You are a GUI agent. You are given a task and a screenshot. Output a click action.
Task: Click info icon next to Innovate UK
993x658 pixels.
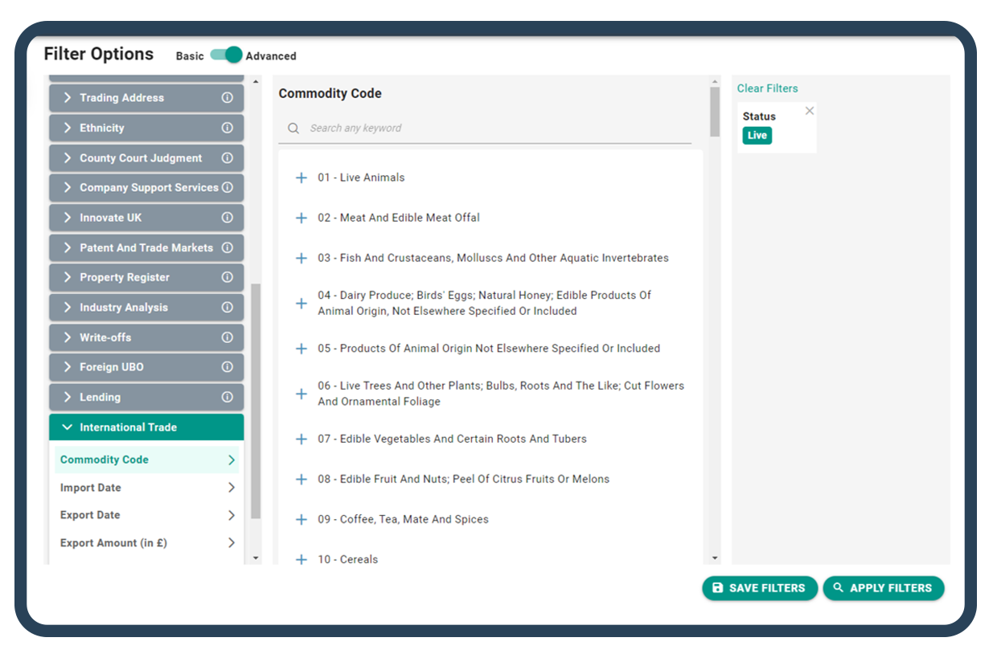click(x=227, y=218)
